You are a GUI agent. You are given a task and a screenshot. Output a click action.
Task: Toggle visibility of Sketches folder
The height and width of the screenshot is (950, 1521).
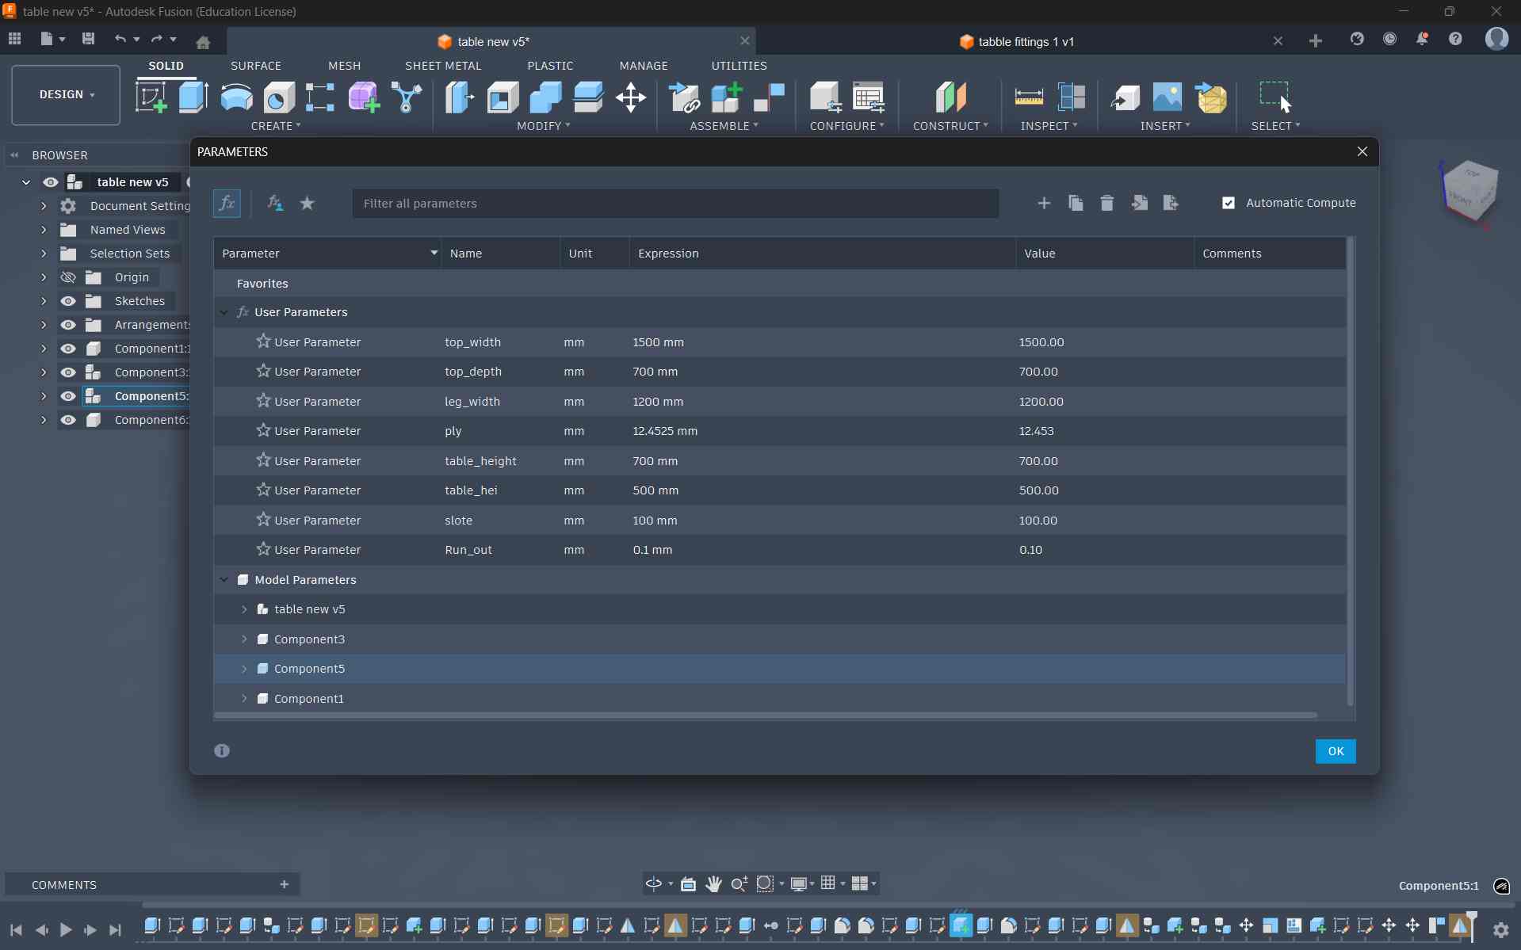[68, 301]
